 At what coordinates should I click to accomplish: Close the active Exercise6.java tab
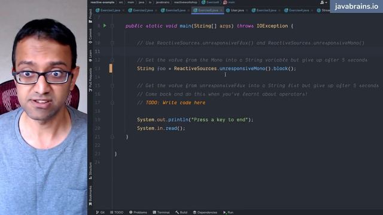tap(221, 10)
